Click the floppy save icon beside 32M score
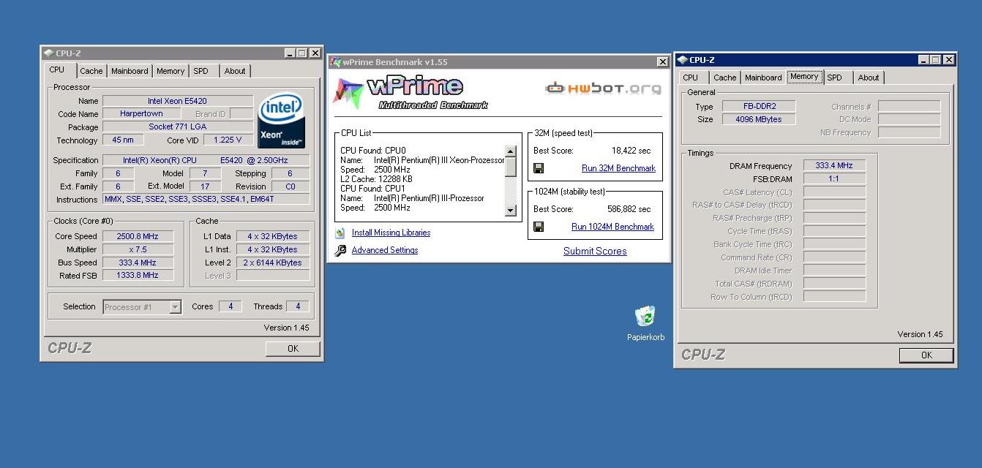This screenshot has height=468, width=982. point(539,168)
